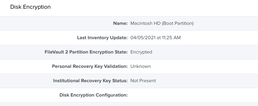Select the Name field label
This screenshot has height=106, width=258.
point(120,23)
